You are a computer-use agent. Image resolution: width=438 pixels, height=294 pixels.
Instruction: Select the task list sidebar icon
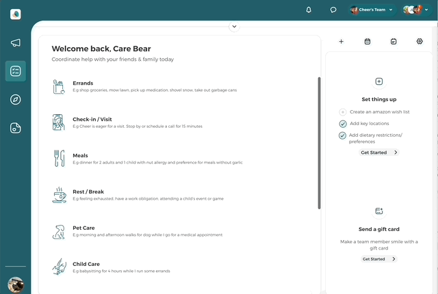coord(15,71)
